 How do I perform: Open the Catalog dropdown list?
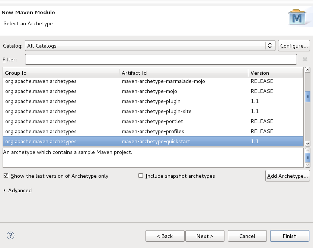150,46
